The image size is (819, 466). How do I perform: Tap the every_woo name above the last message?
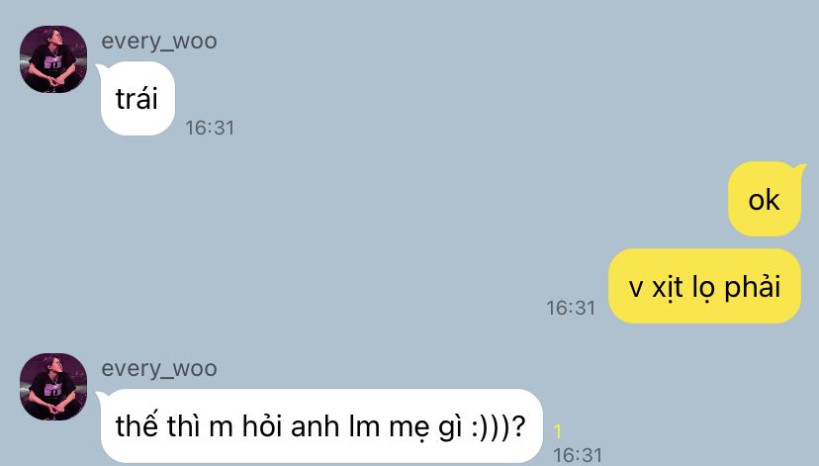click(159, 369)
